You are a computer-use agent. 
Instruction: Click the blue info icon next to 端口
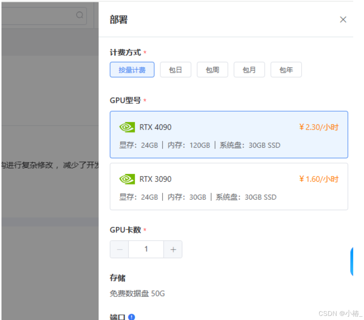tap(131, 317)
